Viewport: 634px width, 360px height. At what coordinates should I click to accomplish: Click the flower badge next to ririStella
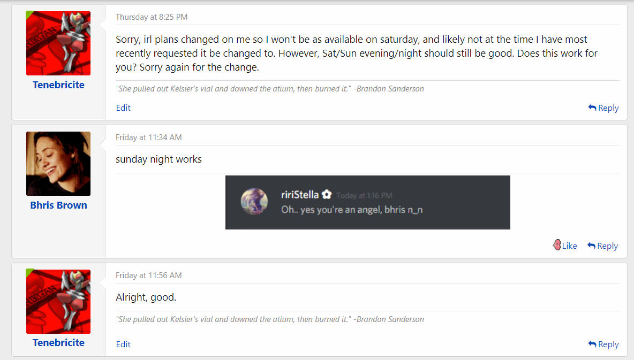(327, 195)
